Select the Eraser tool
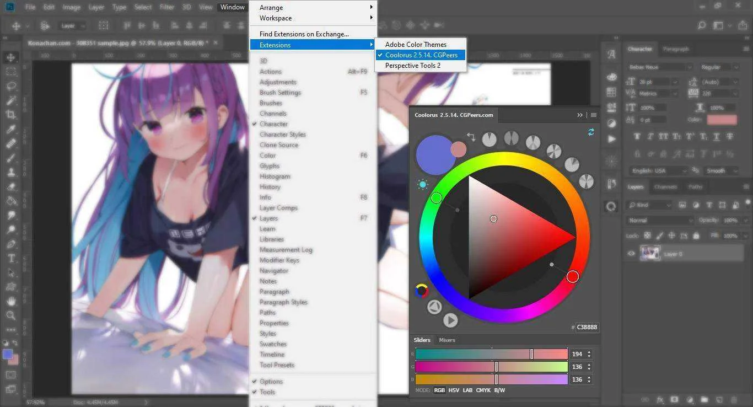This screenshot has height=407, width=753. 10,186
